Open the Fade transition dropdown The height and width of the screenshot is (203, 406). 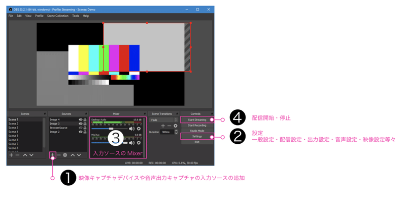[x=163, y=120]
